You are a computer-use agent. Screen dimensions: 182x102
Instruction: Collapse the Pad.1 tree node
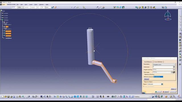click(x=3, y=22)
